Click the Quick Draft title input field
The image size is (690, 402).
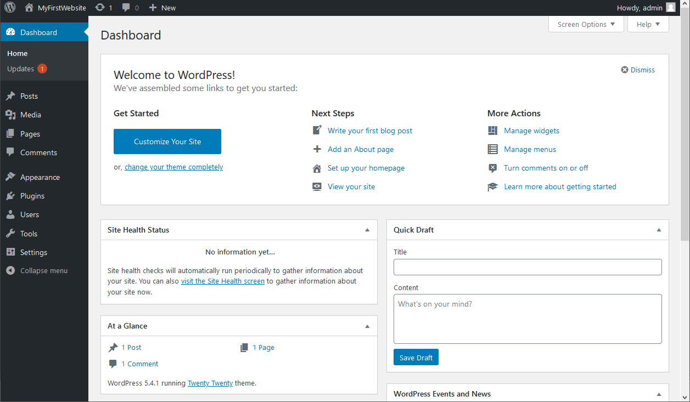coord(527,267)
